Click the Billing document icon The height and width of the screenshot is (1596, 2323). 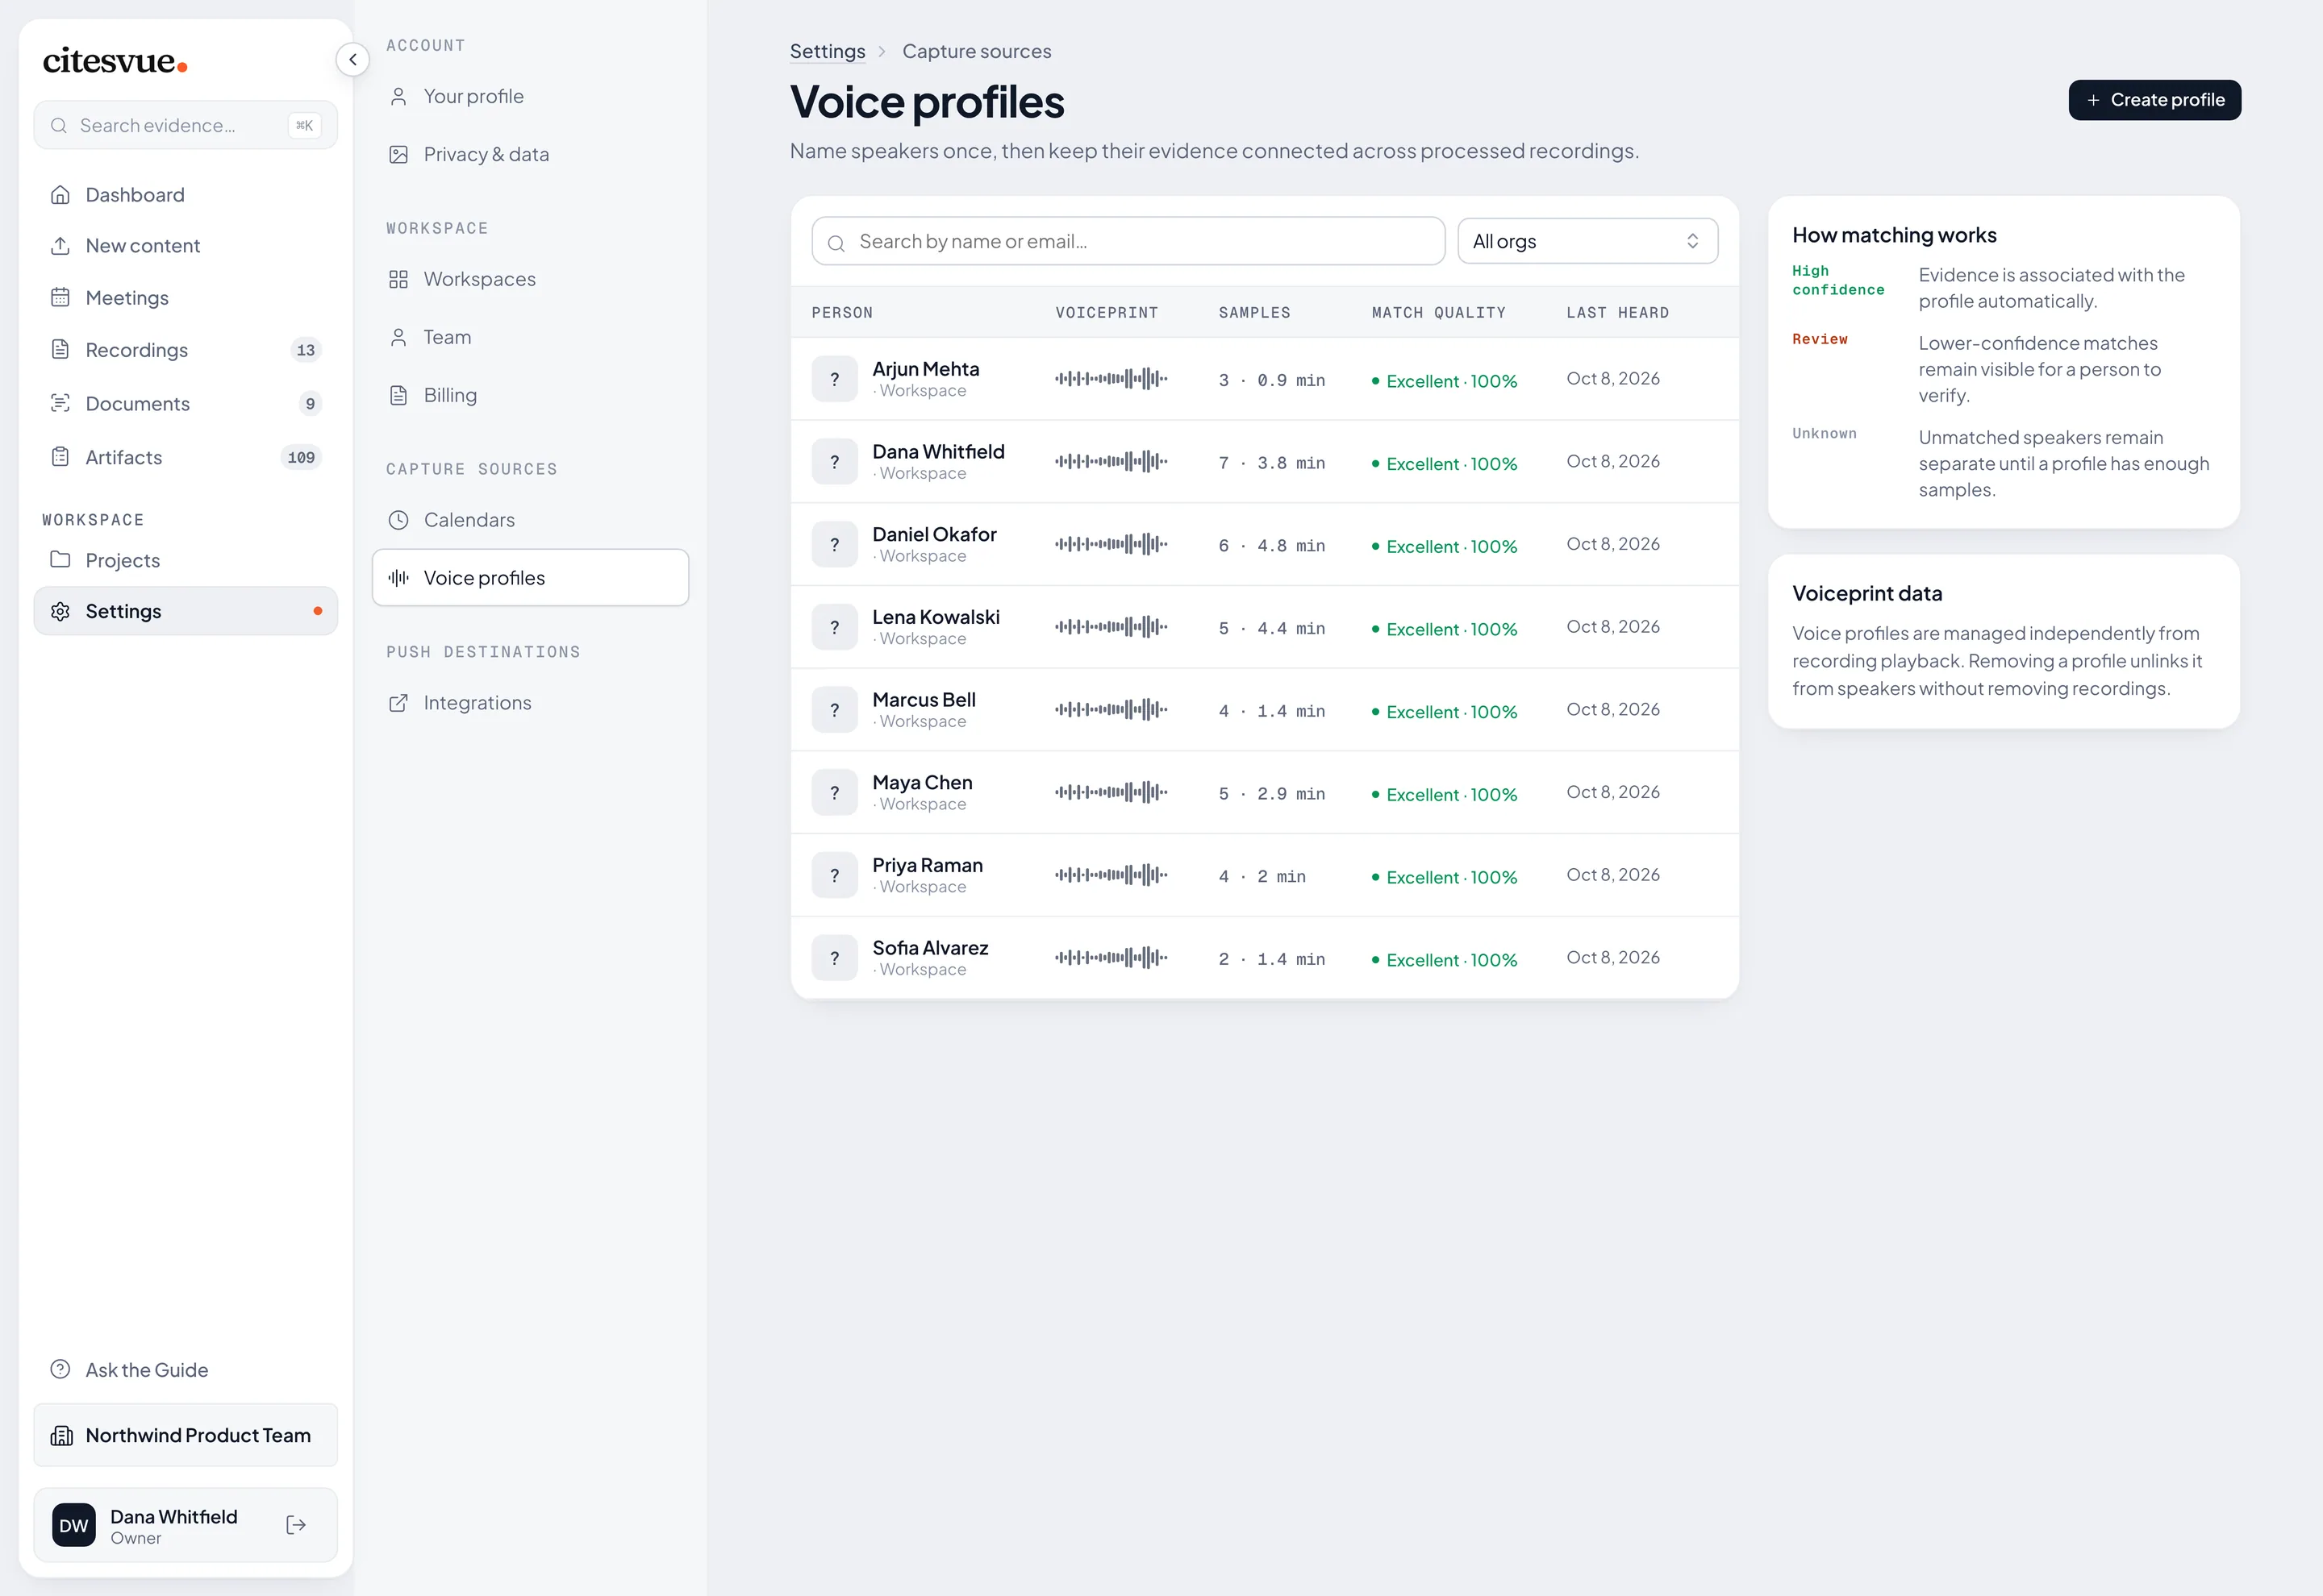[398, 395]
